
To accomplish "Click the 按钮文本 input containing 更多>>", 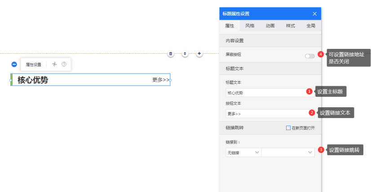I will point(270,113).
